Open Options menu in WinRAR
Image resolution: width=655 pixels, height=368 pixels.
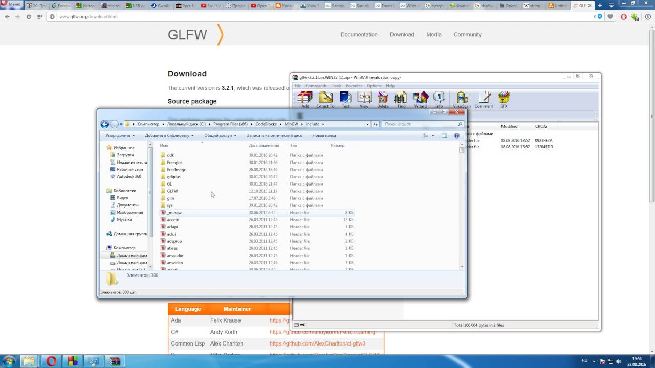[x=374, y=86]
